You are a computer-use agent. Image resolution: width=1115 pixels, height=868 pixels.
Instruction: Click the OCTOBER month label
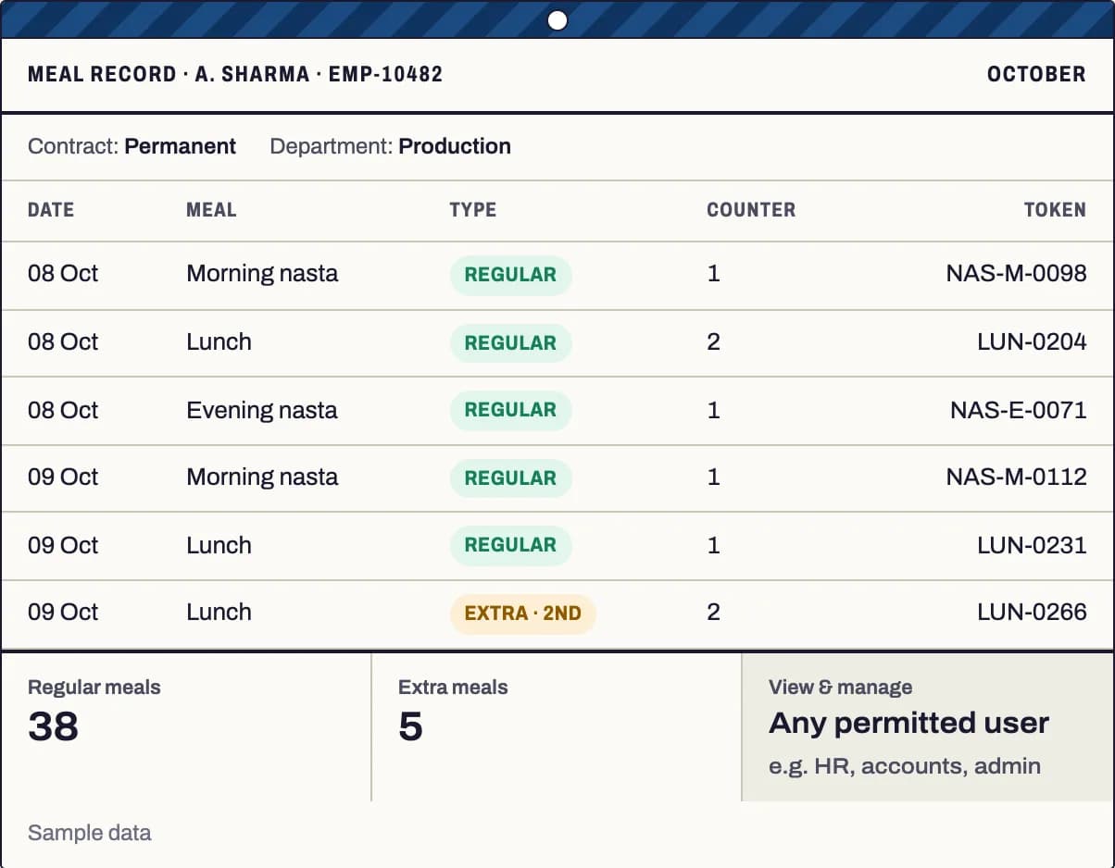point(1036,74)
